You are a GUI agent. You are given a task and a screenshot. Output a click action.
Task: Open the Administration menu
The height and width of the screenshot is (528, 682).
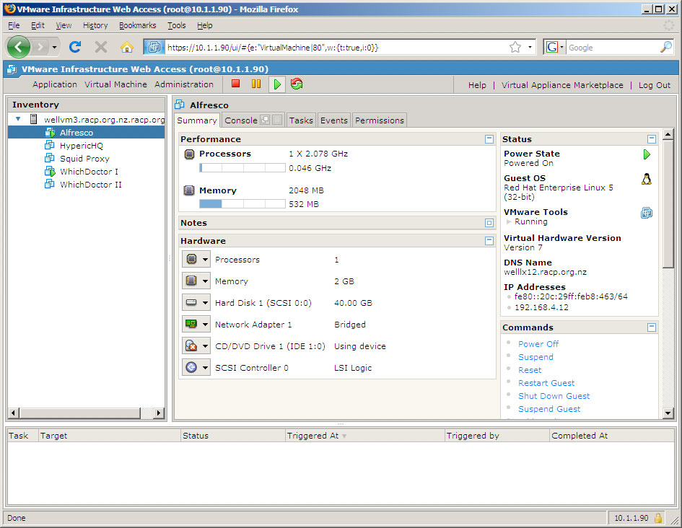pyautogui.click(x=184, y=84)
